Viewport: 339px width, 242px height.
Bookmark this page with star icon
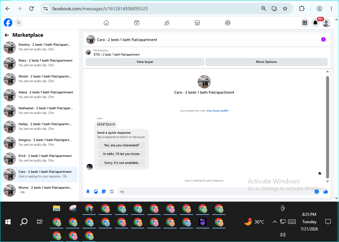(285, 9)
